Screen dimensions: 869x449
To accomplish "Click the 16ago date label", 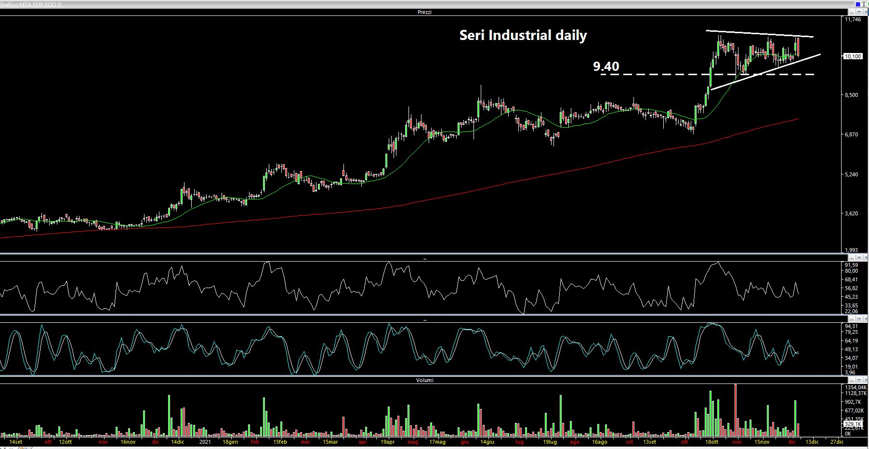I will [x=599, y=442].
